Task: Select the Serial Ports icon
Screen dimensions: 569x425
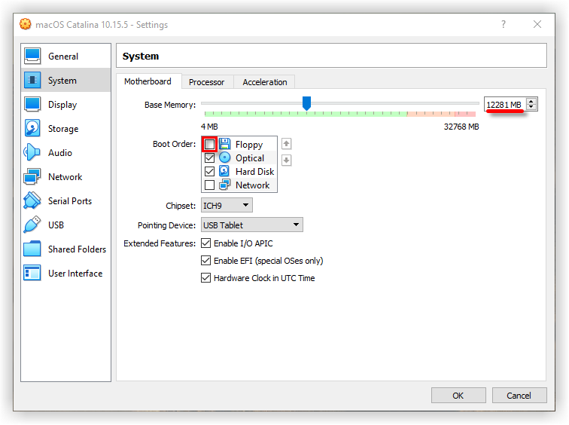Action: tap(32, 201)
